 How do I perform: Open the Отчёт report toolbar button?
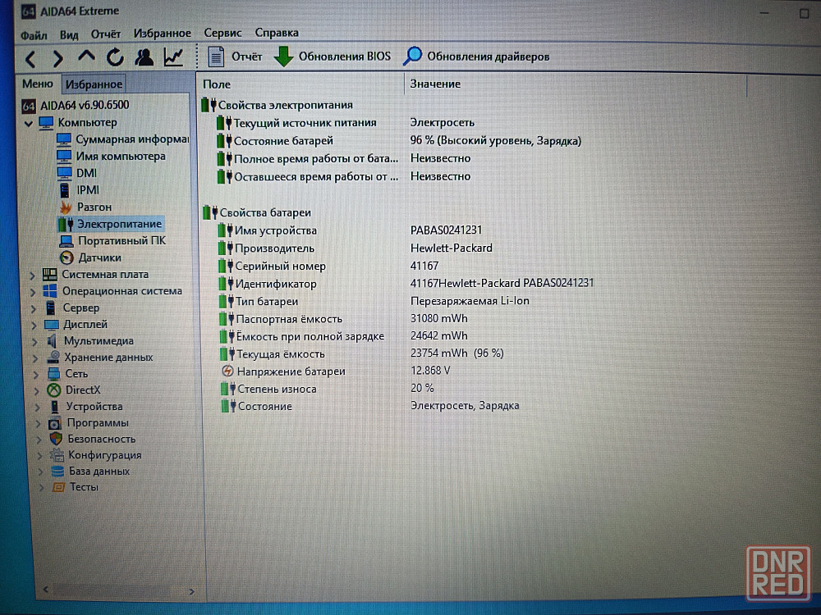click(235, 57)
